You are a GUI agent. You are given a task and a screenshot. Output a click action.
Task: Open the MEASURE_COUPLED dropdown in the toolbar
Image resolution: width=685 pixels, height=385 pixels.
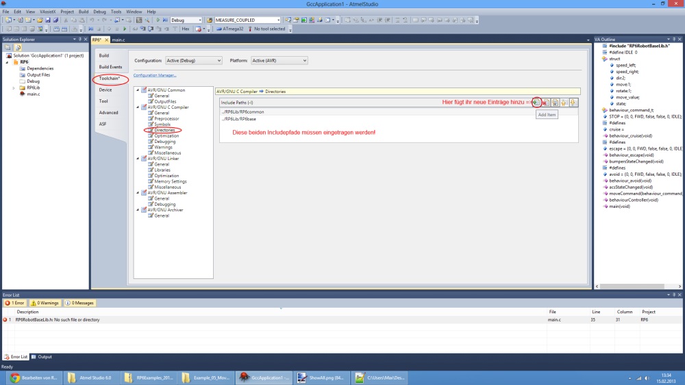277,21
